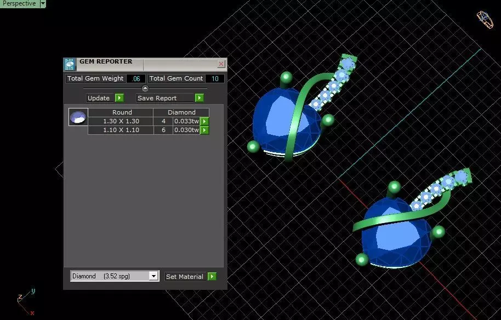
Task: Click the Save Report label button
Action: tap(165, 98)
